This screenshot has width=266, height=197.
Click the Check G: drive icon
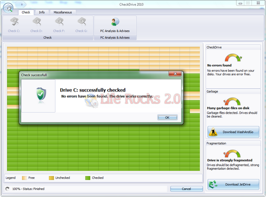coord(81,22)
